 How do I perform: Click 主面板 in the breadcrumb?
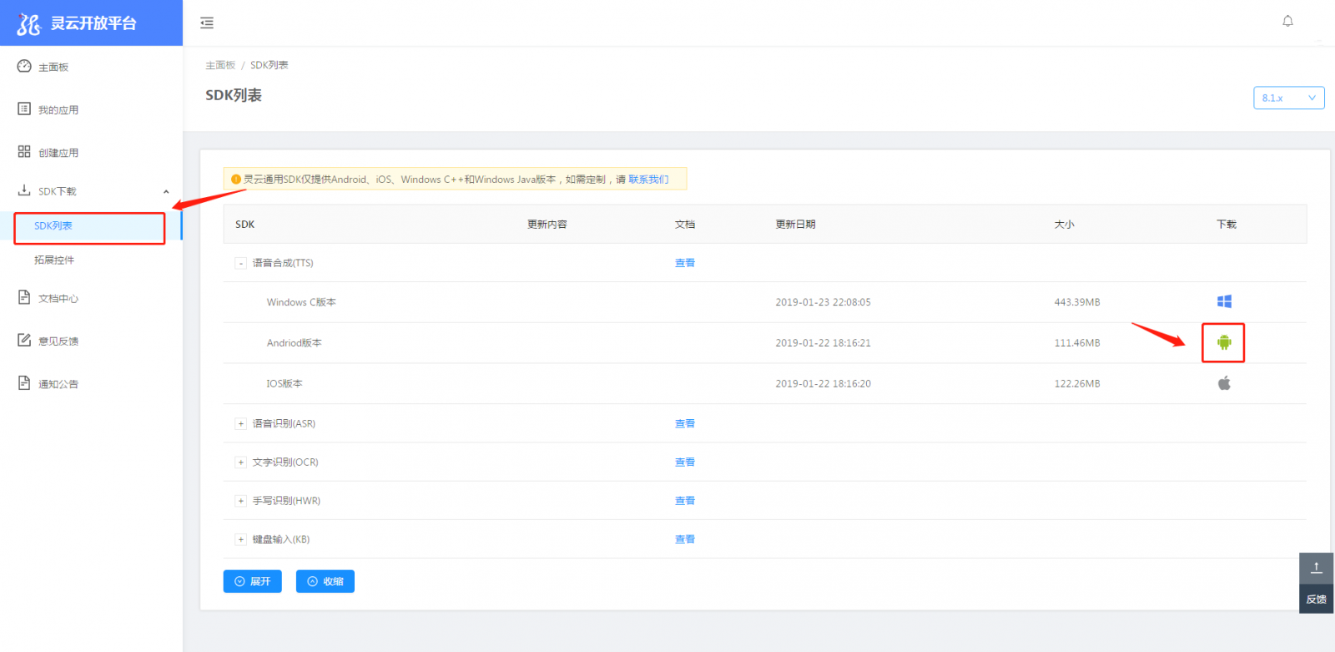click(220, 65)
